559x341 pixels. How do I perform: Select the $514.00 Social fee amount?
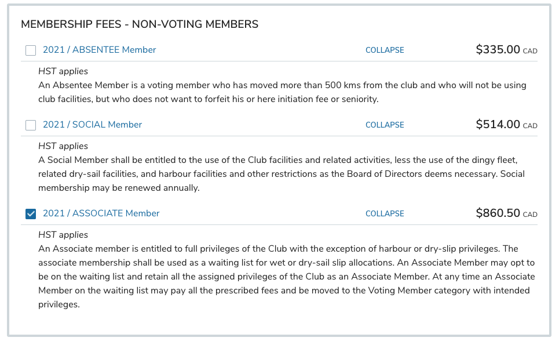tap(498, 125)
